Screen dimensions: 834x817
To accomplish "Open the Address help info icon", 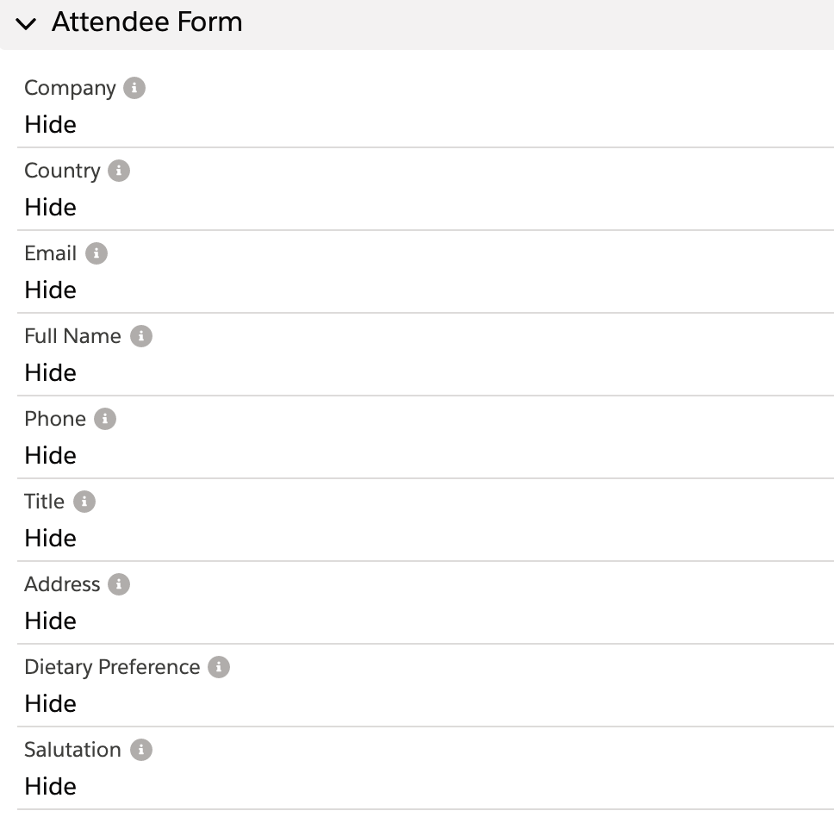I will (119, 584).
